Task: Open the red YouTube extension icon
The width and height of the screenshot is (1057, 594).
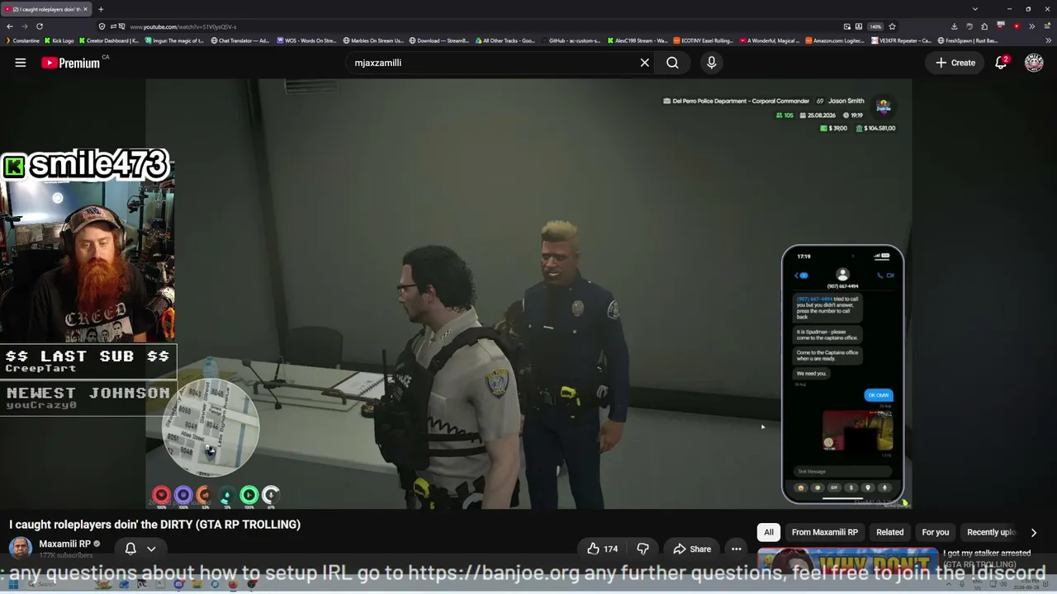Action: click(x=1017, y=26)
